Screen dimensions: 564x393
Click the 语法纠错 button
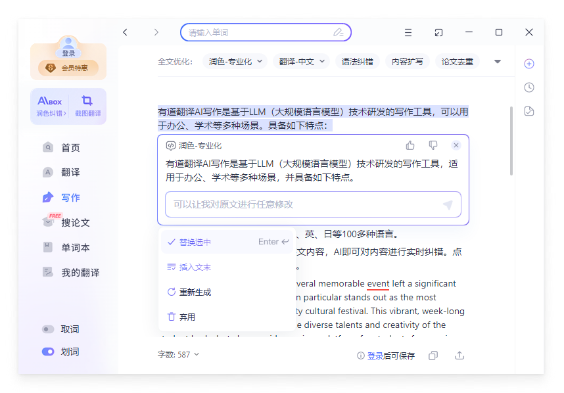coord(357,62)
